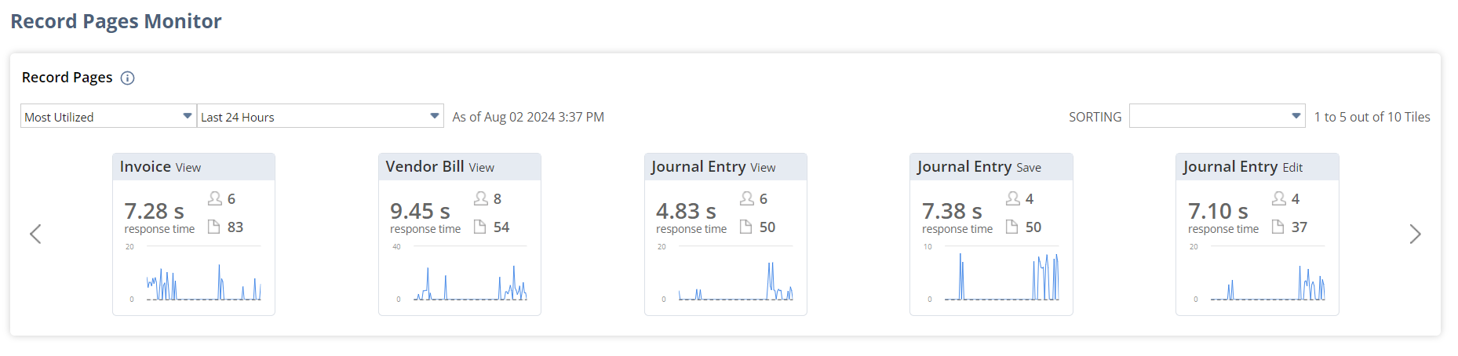Click users icon on Vendor Bill tile
This screenshot has height=356, width=1458.
(x=480, y=198)
